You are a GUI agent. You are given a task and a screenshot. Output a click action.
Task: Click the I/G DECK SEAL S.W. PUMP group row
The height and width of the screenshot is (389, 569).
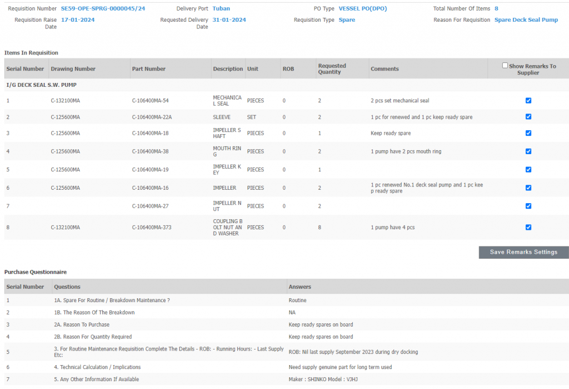[42, 85]
